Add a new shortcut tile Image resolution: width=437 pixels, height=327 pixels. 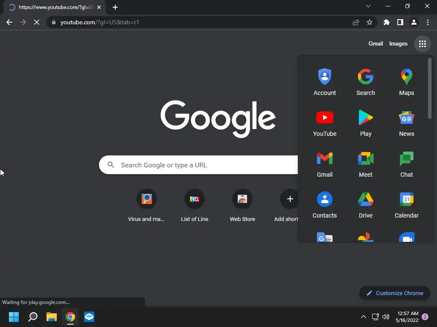point(287,205)
